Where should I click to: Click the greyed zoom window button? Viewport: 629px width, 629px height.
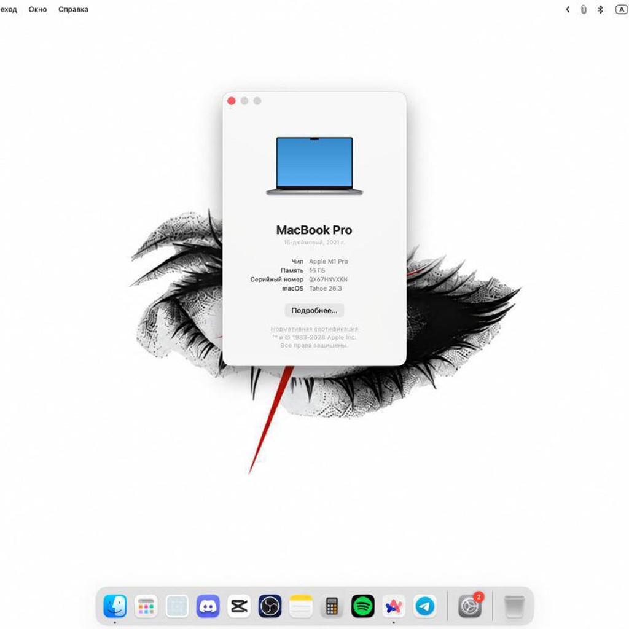[257, 101]
